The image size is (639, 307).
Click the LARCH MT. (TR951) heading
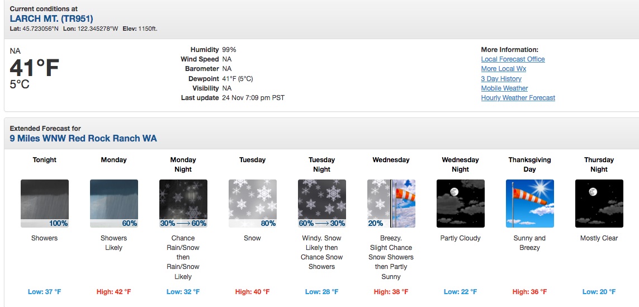click(x=51, y=19)
